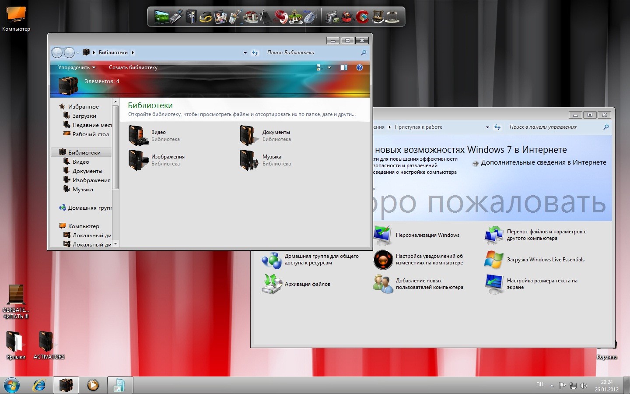Select Документы in the navigation tree
The height and width of the screenshot is (394, 630).
tap(87, 171)
